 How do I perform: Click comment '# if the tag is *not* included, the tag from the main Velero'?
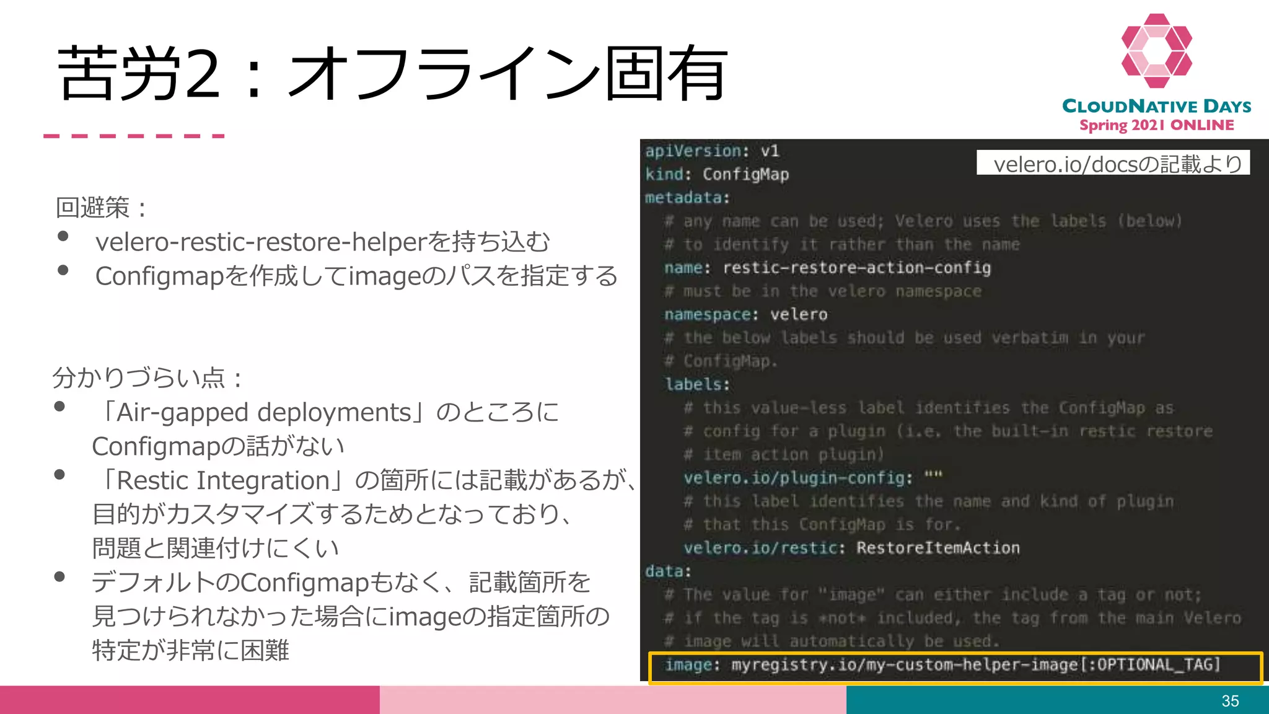(953, 618)
